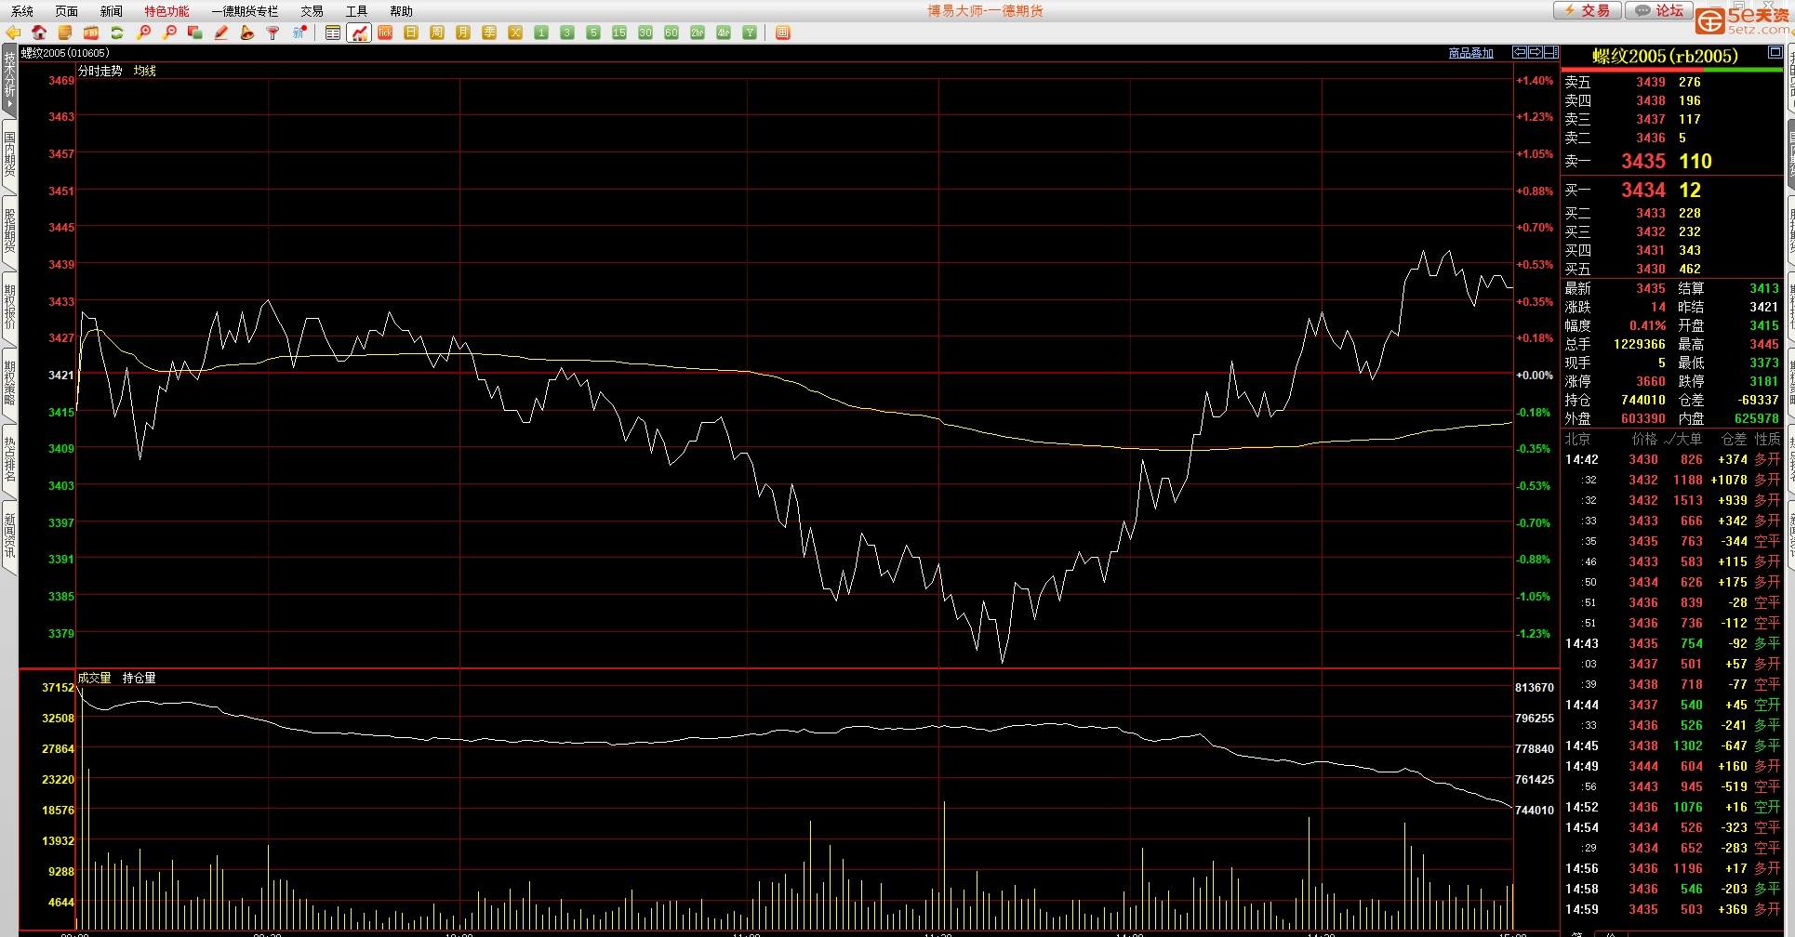This screenshot has width=1795, height=937.
Task: Click the 商品叠加 link
Action: 1470,53
